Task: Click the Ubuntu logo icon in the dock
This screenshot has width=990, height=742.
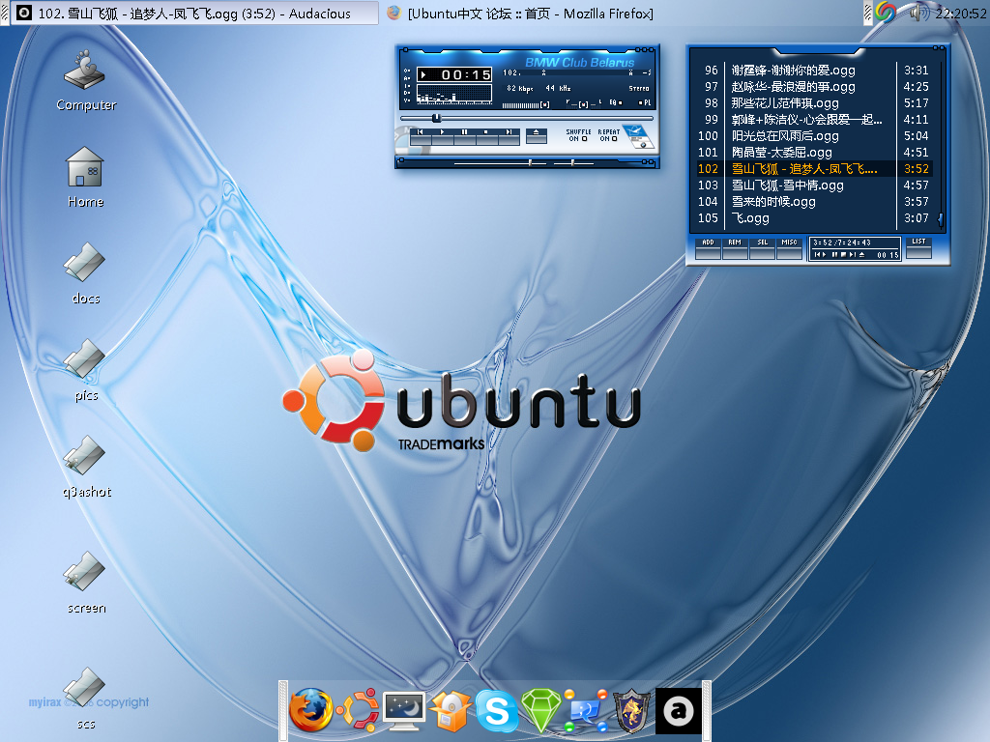Action: point(358,710)
